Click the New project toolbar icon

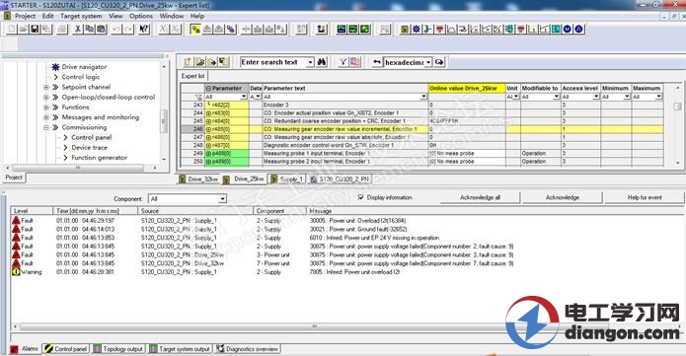point(12,29)
